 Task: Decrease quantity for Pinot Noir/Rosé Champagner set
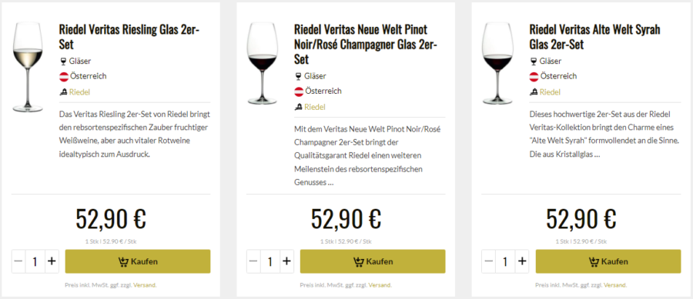click(x=253, y=261)
